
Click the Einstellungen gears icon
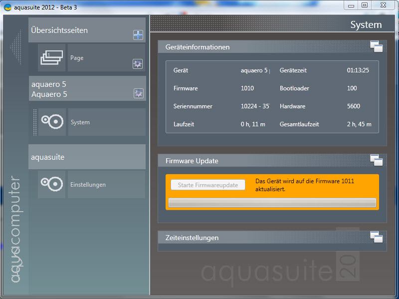click(52, 184)
